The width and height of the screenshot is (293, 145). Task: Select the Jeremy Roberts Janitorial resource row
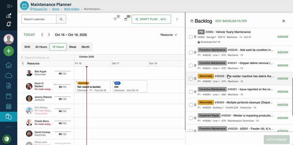45,98
